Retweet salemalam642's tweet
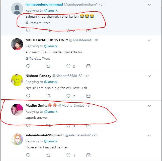Screen dimensions: 162x161 48,155
